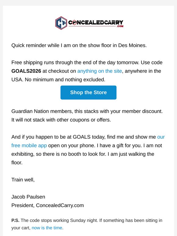
Task: Select the bold GOALS2026 coupon code
Action: pyautogui.click(x=26, y=71)
